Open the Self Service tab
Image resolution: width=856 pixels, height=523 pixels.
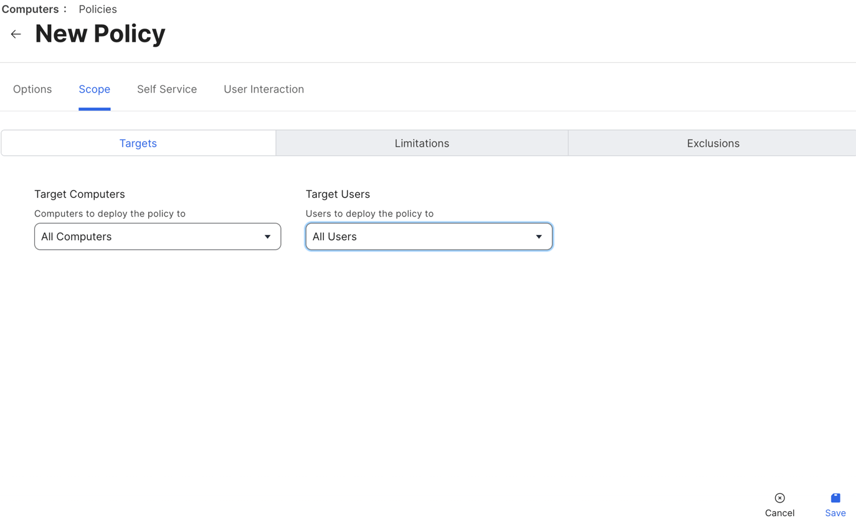[x=167, y=90]
